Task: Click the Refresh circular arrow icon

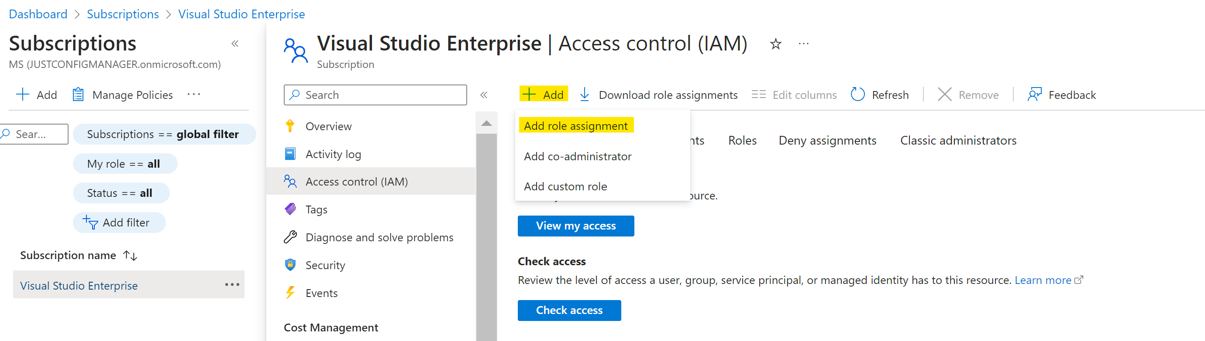Action: click(857, 94)
